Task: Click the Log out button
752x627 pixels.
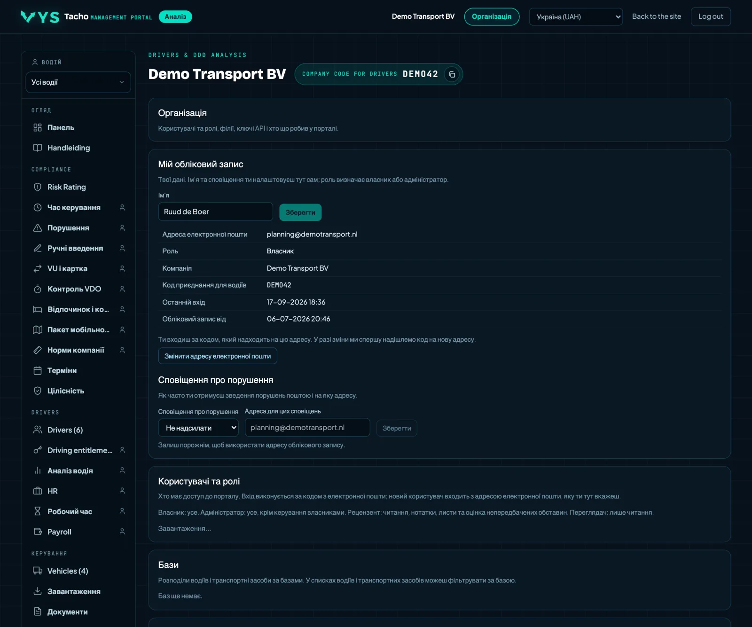Action: pos(711,16)
